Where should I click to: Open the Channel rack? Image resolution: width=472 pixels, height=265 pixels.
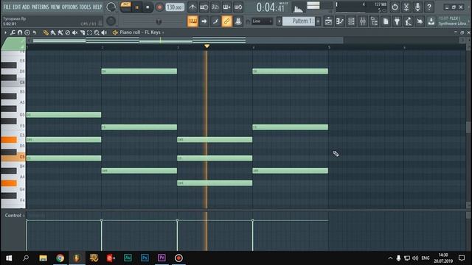tap(351, 21)
